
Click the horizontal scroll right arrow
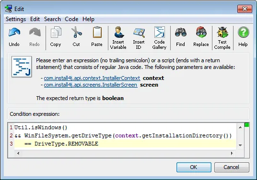[232, 153]
